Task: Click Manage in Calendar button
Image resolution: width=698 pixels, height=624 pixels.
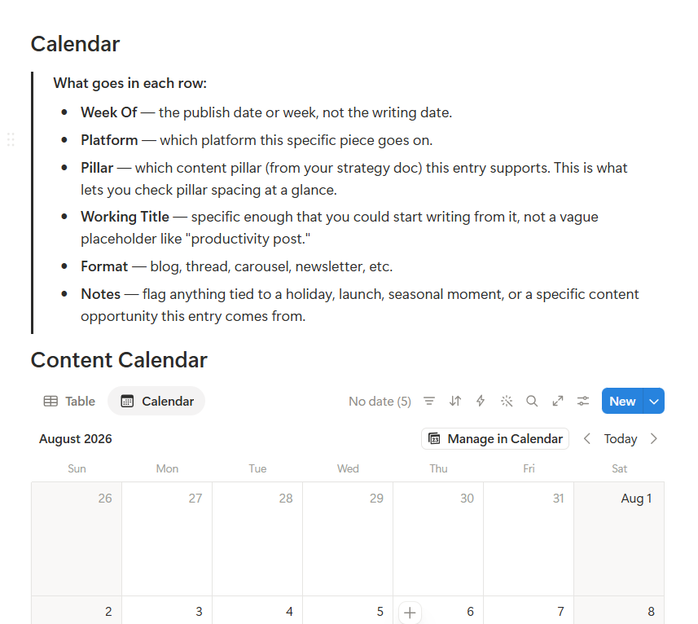Action: pos(495,439)
